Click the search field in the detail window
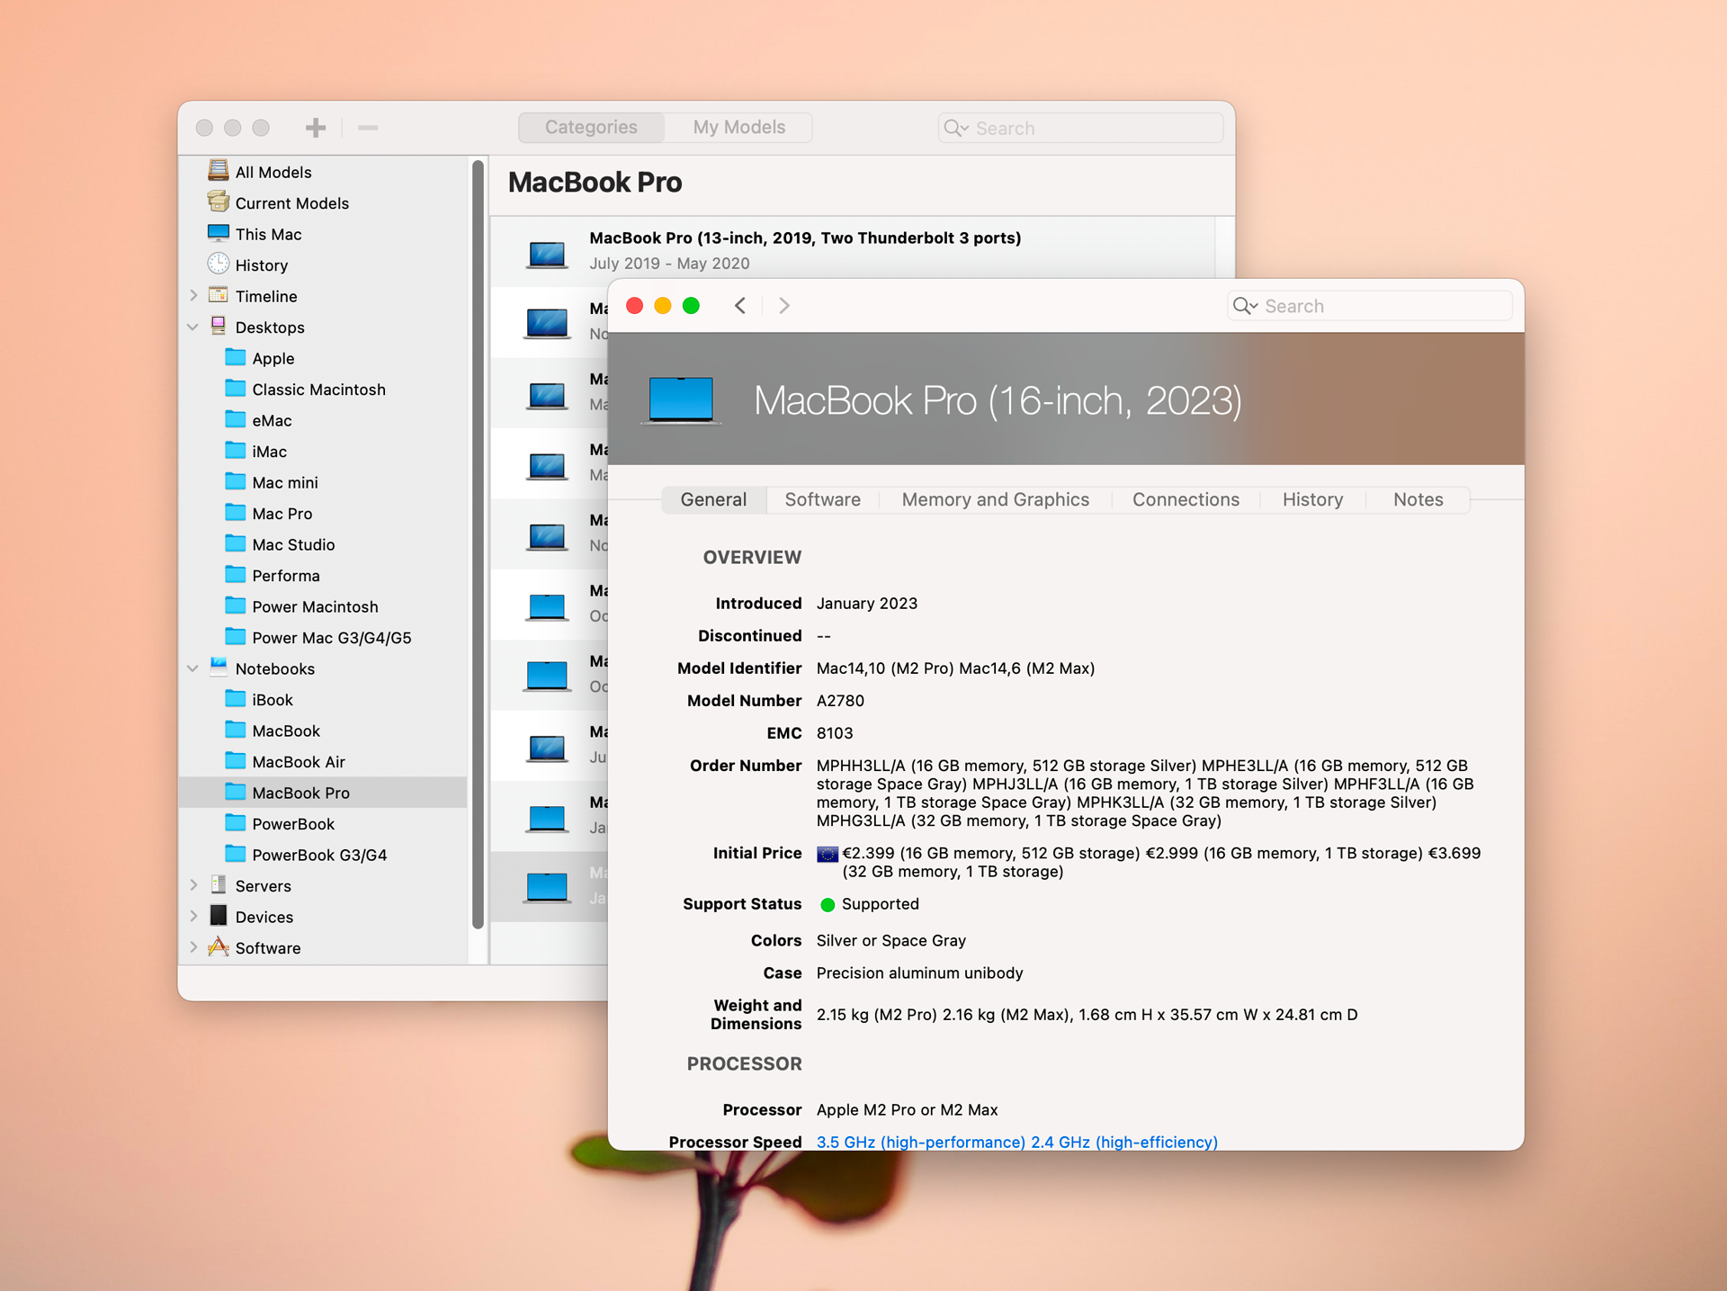This screenshot has width=1727, height=1291. pyautogui.click(x=1369, y=306)
